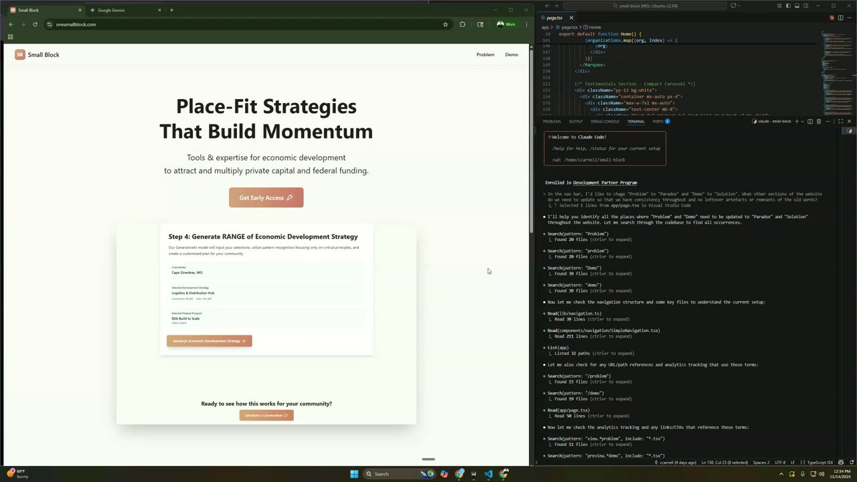
Task: Select the page.tsx editor tab
Action: coord(555,17)
